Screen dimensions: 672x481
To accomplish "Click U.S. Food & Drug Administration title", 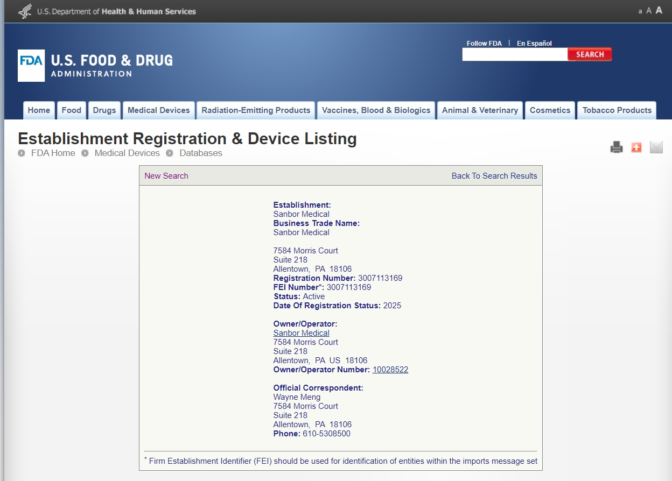I will (x=111, y=65).
